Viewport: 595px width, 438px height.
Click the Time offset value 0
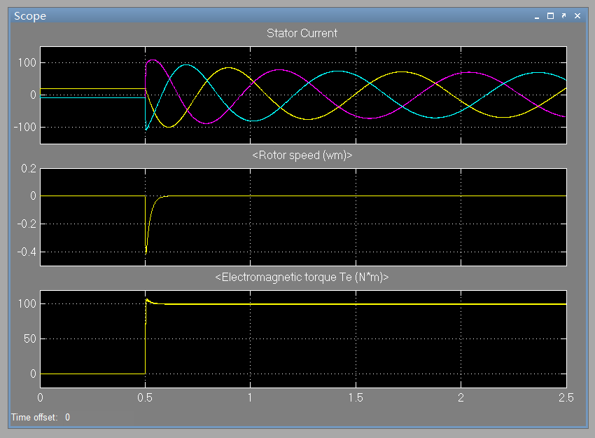pos(67,417)
